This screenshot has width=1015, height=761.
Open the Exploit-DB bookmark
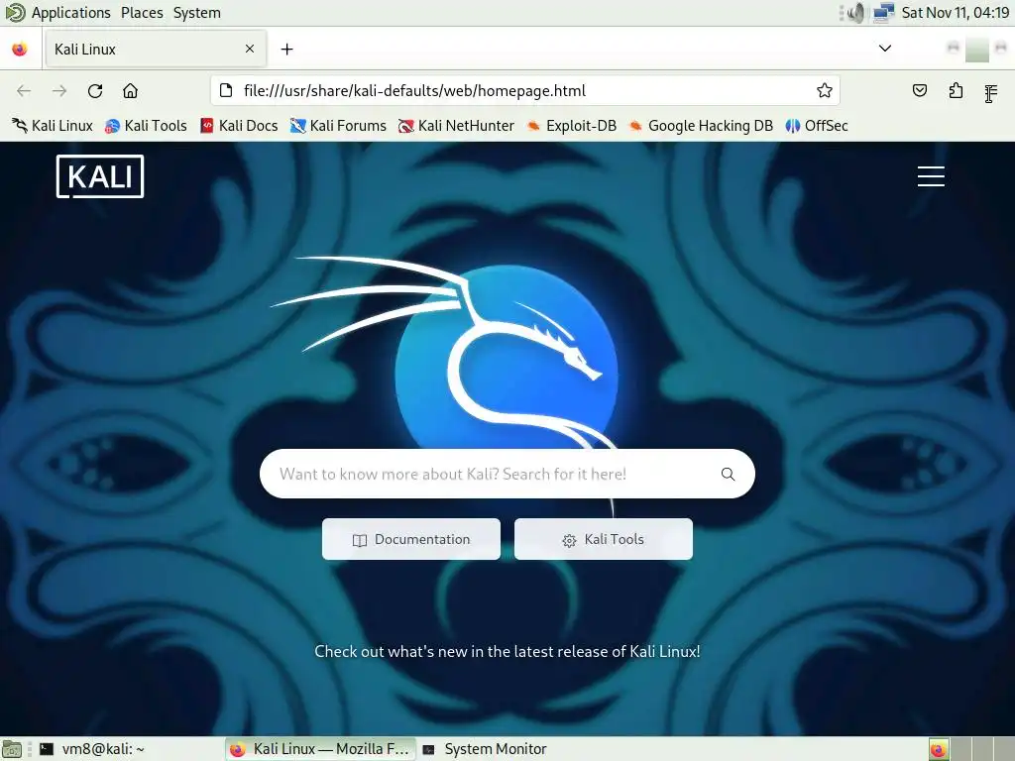pyautogui.click(x=572, y=126)
